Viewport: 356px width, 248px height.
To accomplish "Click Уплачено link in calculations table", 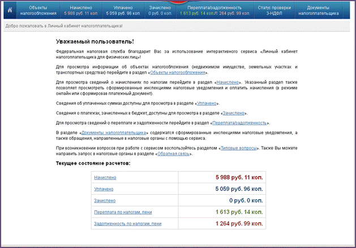I will coord(104,189).
